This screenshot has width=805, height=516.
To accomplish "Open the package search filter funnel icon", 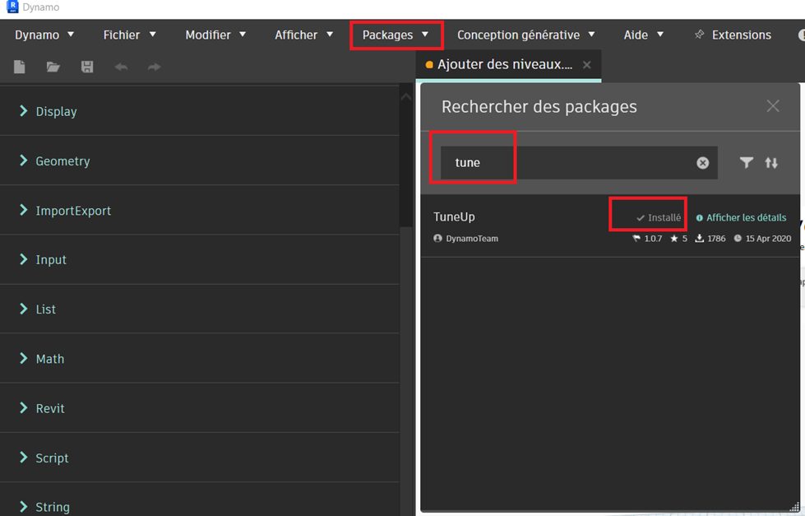I will (747, 163).
